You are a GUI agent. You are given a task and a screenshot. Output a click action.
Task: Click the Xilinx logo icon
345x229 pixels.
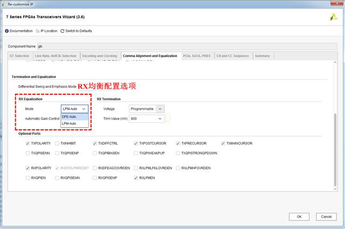(x=334, y=17)
